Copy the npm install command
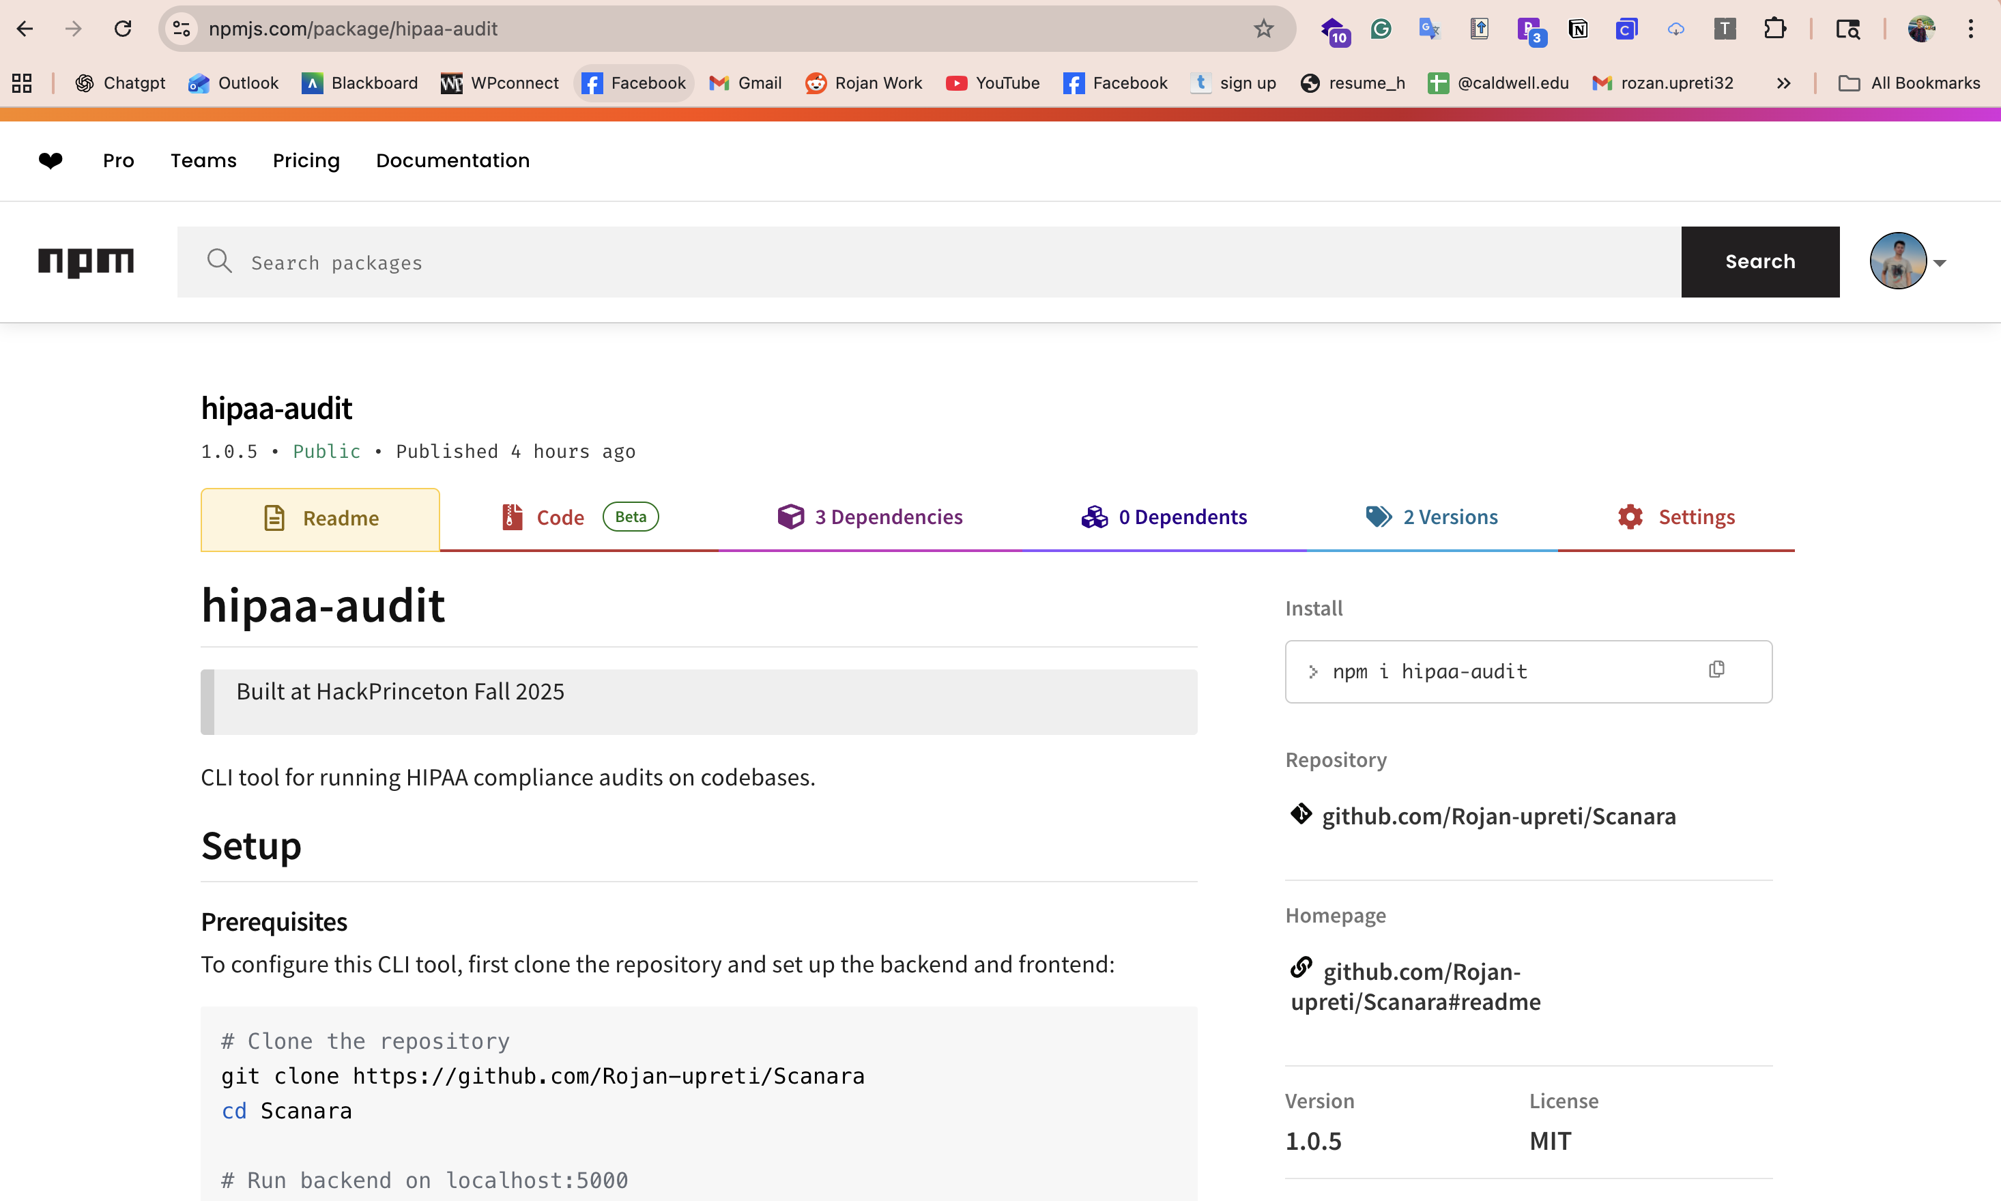 [x=1716, y=670]
